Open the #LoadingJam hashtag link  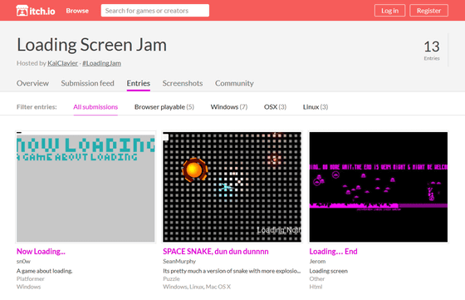[101, 63]
